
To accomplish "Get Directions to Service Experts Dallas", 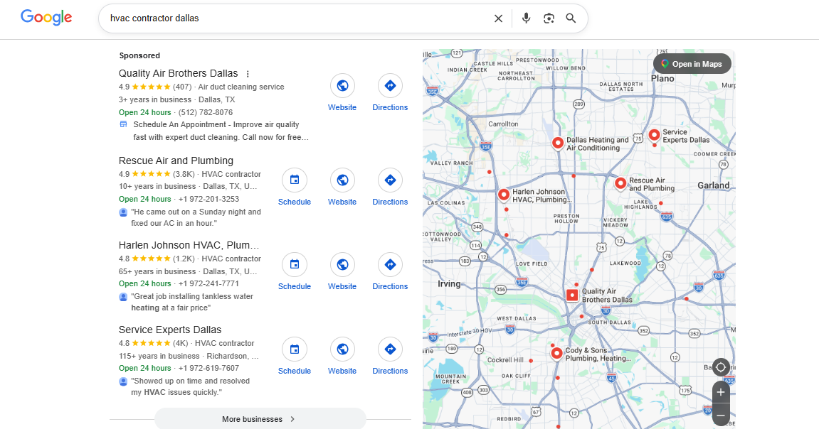I will (x=390, y=357).
